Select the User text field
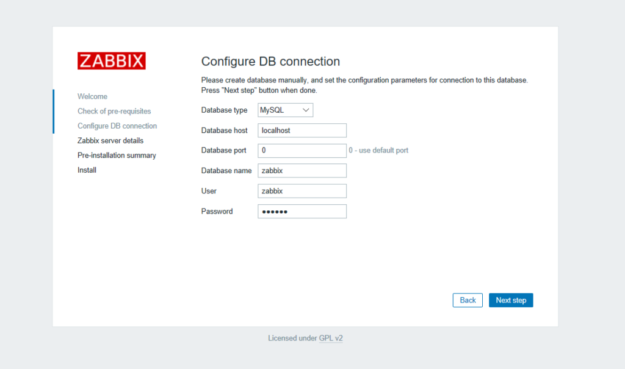 tap(302, 191)
